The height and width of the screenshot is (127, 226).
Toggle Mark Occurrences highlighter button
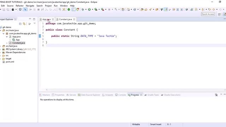pyautogui.click(x=166, y=10)
